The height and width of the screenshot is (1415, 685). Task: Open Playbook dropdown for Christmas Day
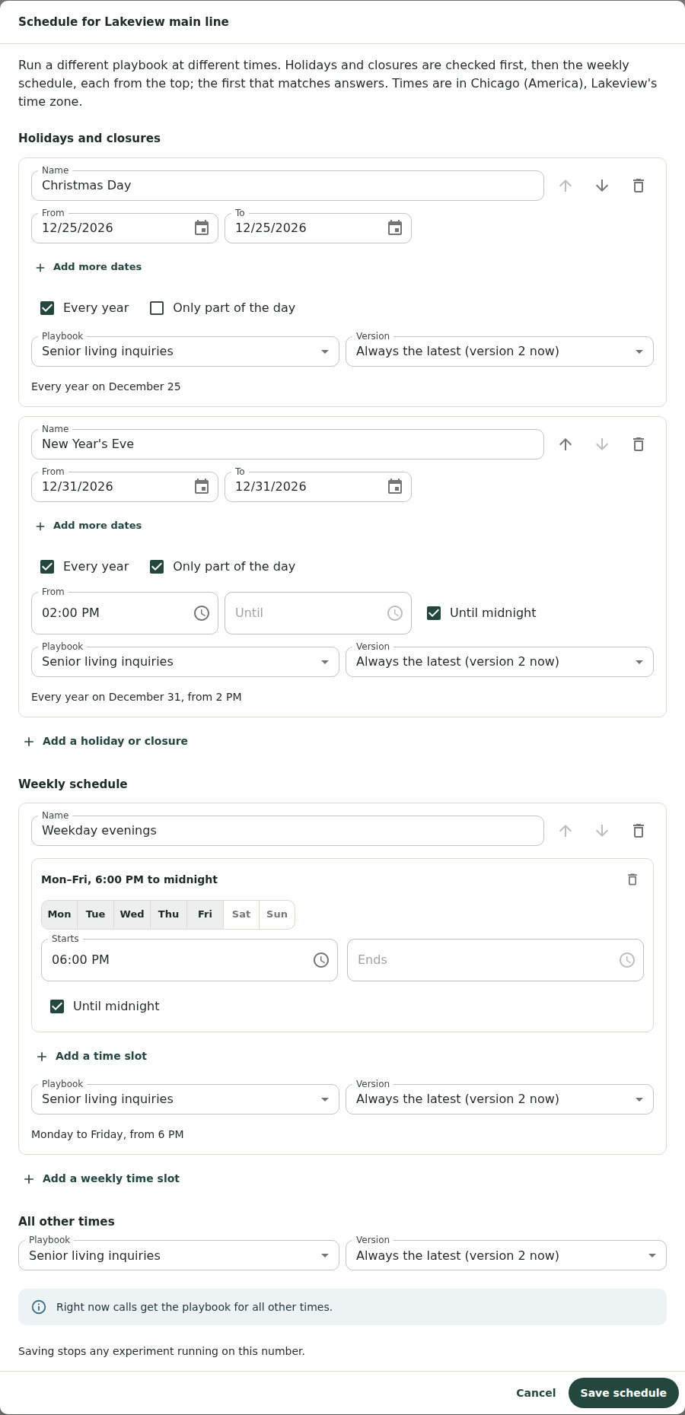[x=185, y=351]
